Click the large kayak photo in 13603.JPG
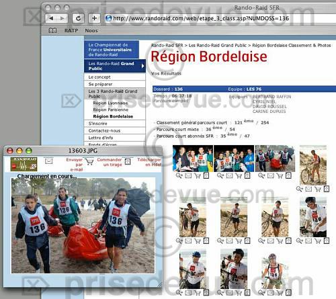336x299 pixels. click(83, 226)
